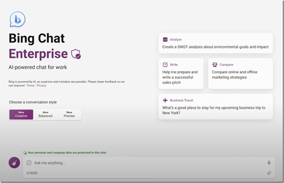
Task: Select More Balanced conversation style
Action: (46, 114)
